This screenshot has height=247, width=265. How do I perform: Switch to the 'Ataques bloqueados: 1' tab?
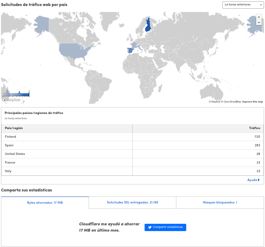[x=220, y=202]
